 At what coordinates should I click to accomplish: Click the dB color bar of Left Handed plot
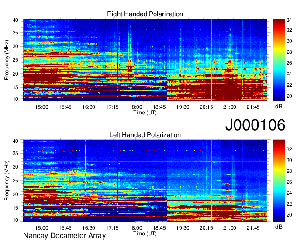point(279,181)
